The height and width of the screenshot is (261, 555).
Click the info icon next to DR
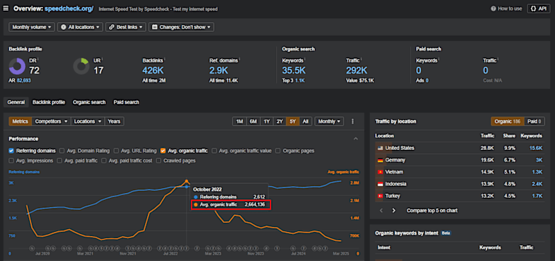click(x=37, y=59)
